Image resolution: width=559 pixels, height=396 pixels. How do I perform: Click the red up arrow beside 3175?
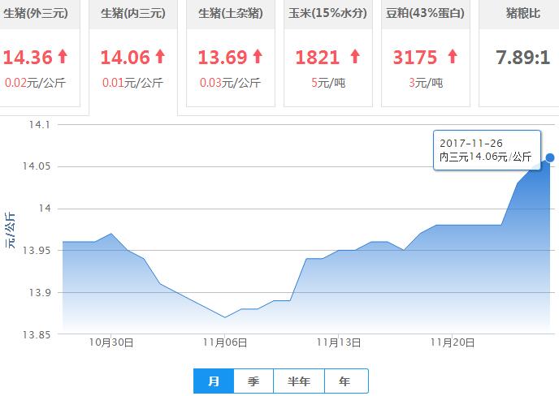pyautogui.click(x=453, y=57)
